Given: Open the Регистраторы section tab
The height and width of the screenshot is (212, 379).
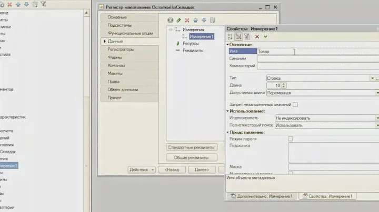Looking at the screenshot, I should click(x=128, y=49).
